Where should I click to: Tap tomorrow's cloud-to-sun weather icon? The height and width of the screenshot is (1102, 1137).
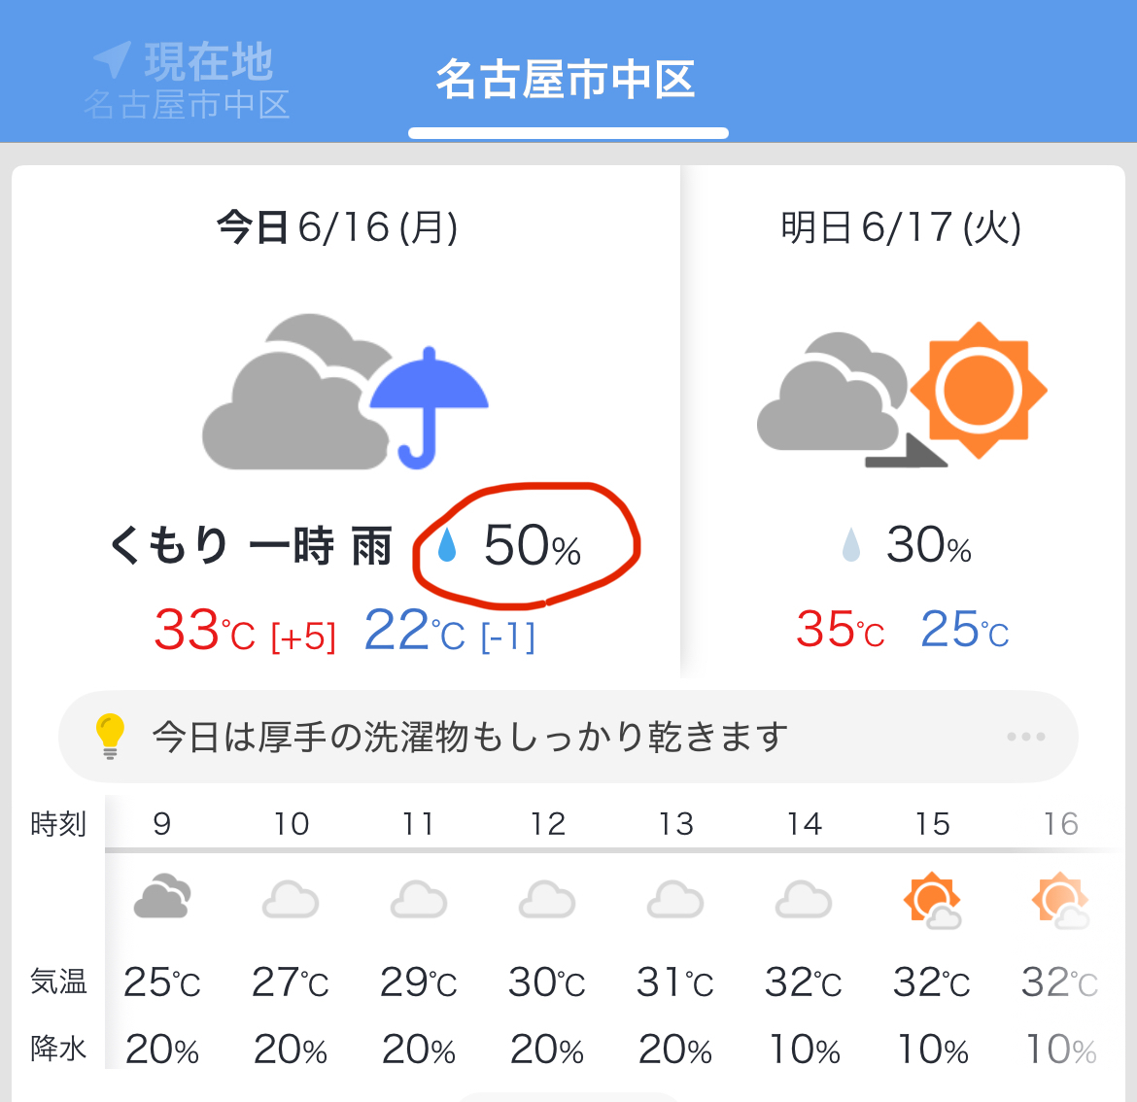902,392
